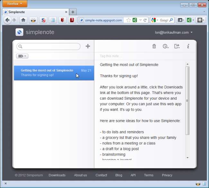This screenshot has height=188, width=209.
Task: Click the search magnifier in Google box
Action: coord(171,20)
